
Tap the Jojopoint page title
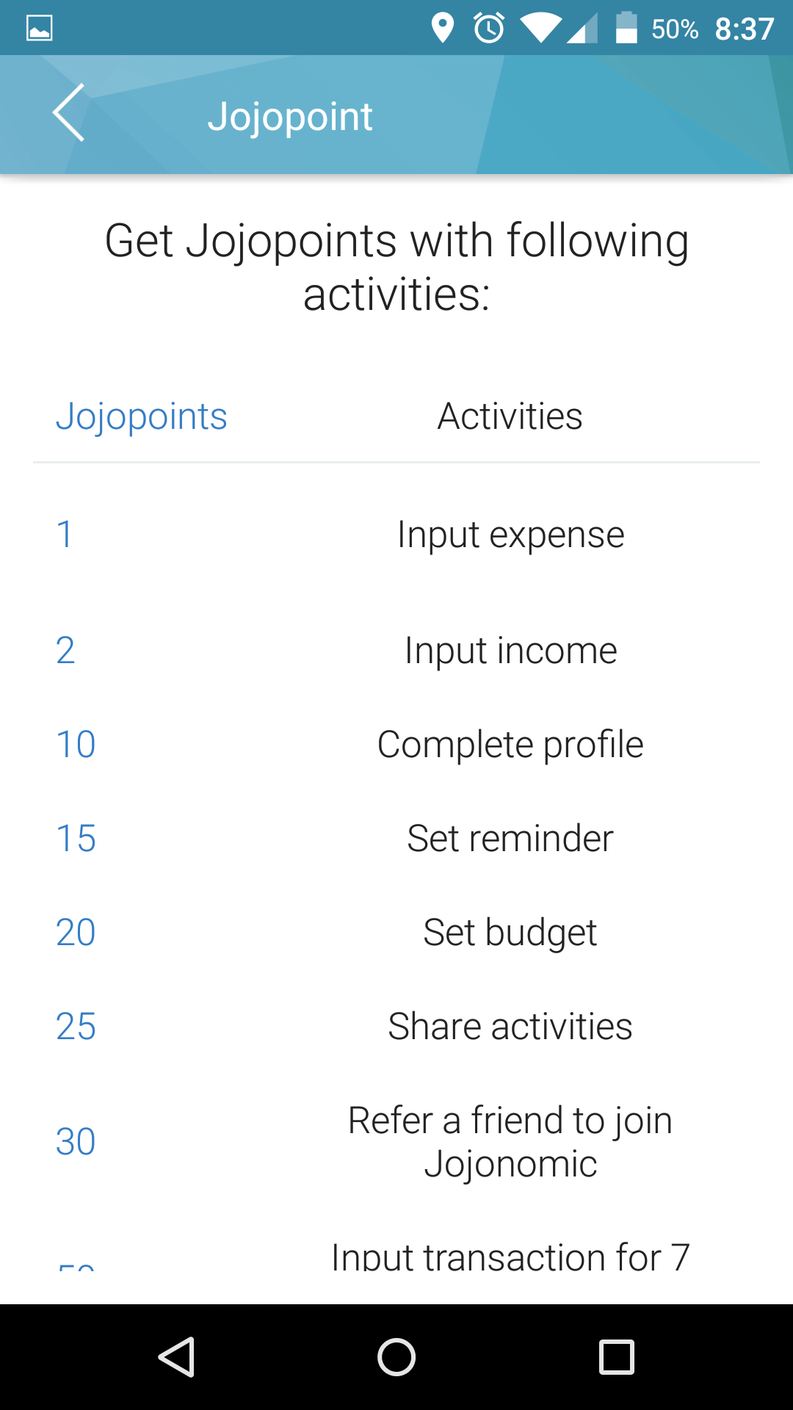(x=290, y=117)
